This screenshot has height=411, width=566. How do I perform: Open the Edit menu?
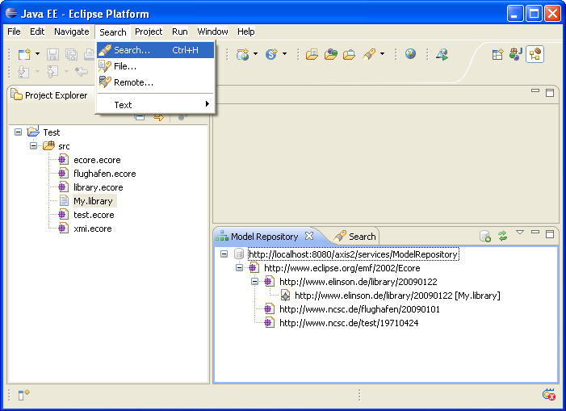(37, 31)
